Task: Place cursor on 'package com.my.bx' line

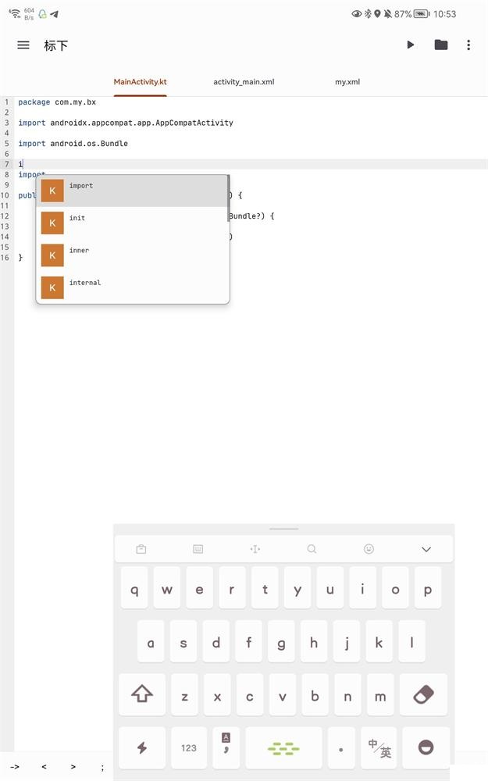Action: [57, 102]
